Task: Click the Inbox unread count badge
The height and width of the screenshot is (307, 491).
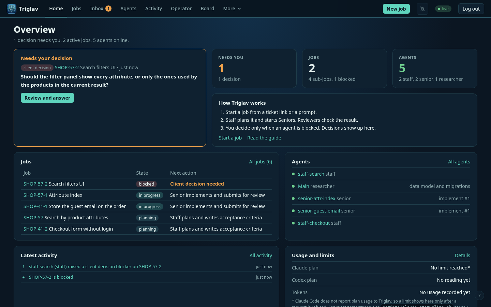Action: [108, 9]
